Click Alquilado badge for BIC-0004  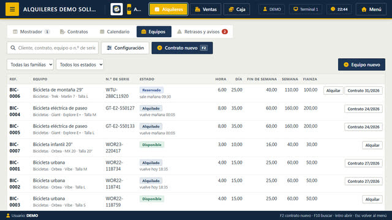151,108
